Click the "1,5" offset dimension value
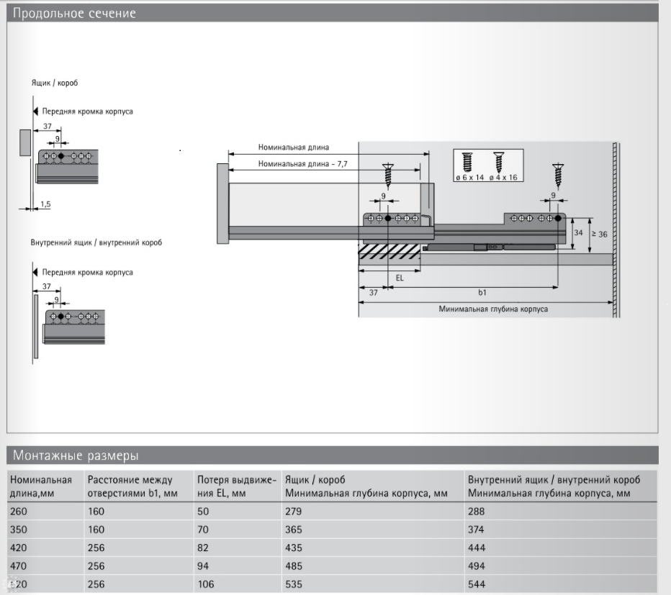Viewport: 671px width, 595px height. pyautogui.click(x=45, y=204)
